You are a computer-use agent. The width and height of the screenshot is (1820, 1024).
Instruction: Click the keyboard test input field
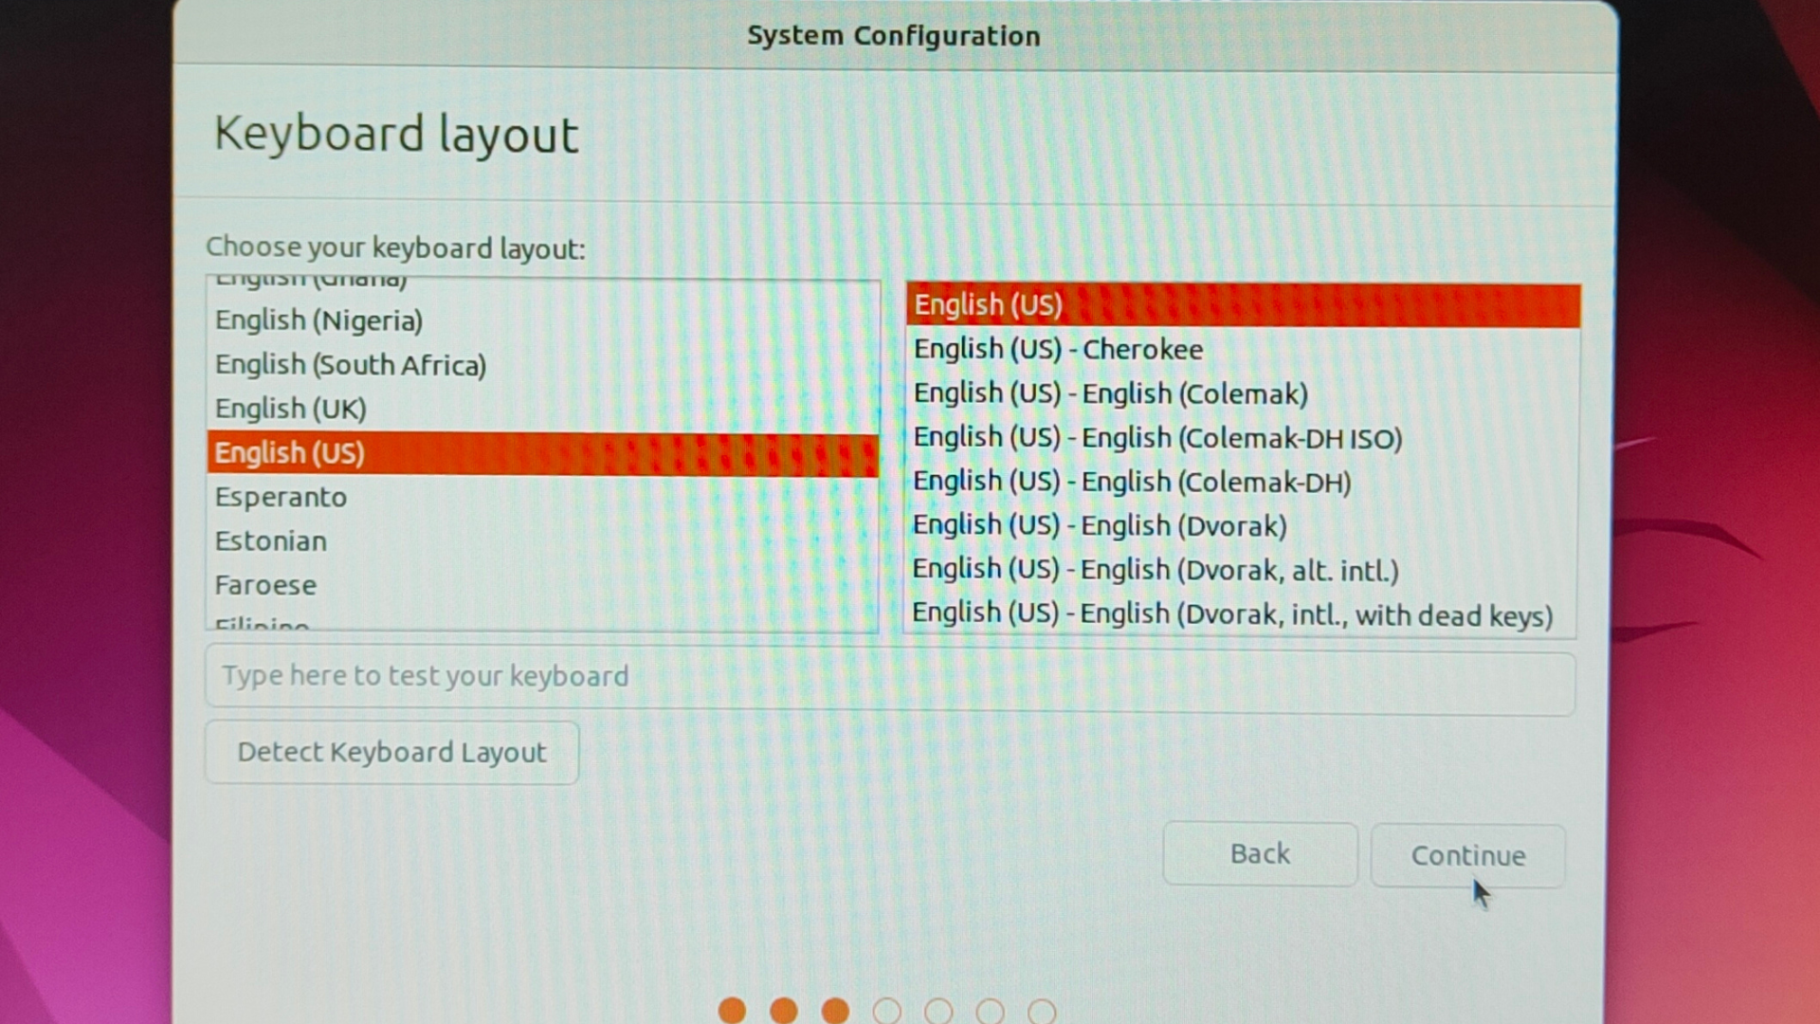[x=889, y=677]
